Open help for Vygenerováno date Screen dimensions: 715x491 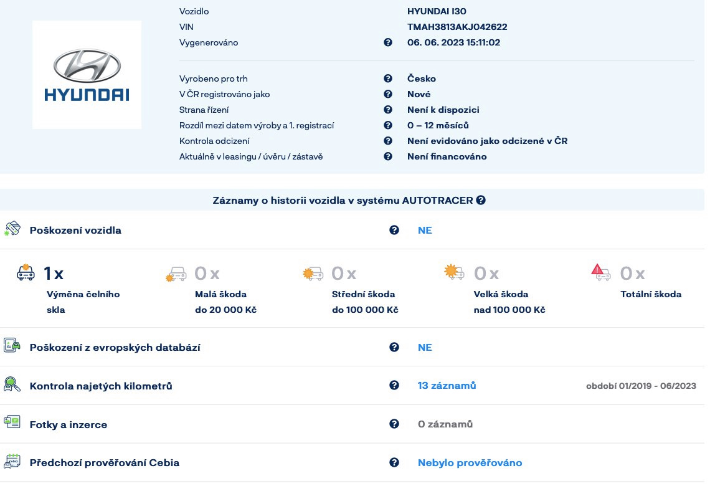(389, 42)
